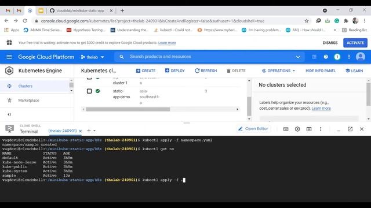Switch to the cloudidab/minikube-static-app GitHub tab

[x=81, y=10]
